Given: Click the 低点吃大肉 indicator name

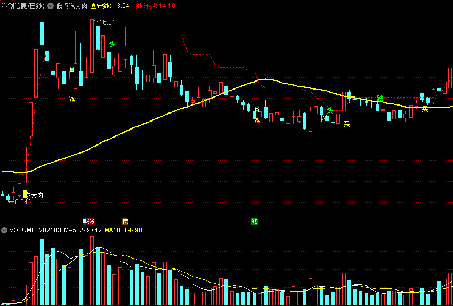Looking at the screenshot, I should tap(71, 6).
